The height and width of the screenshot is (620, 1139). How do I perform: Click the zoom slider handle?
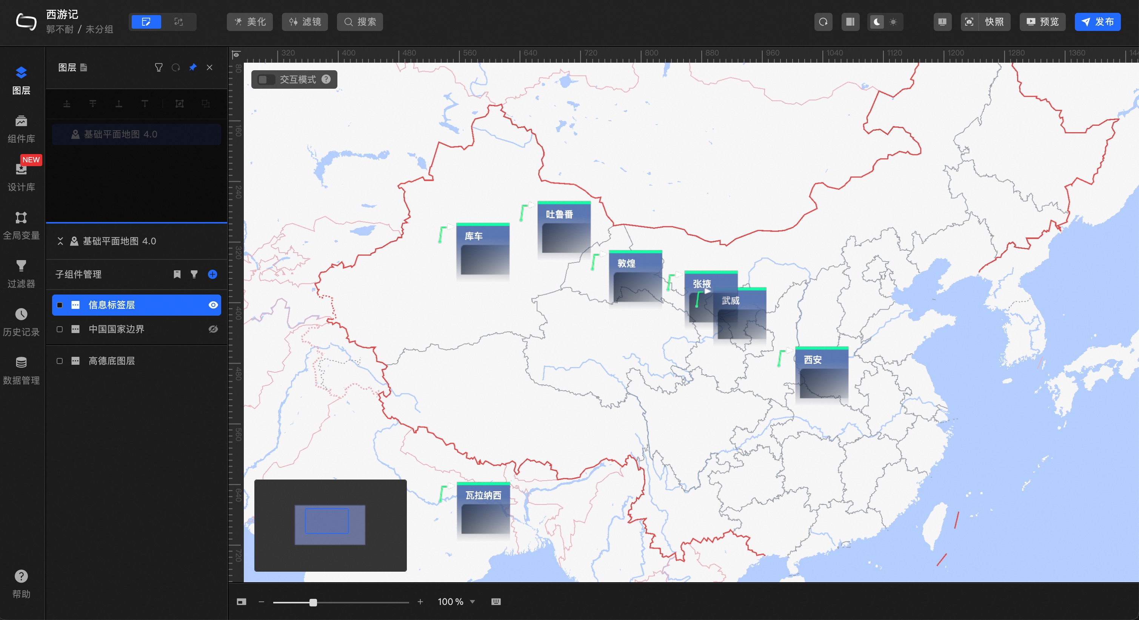point(313,602)
